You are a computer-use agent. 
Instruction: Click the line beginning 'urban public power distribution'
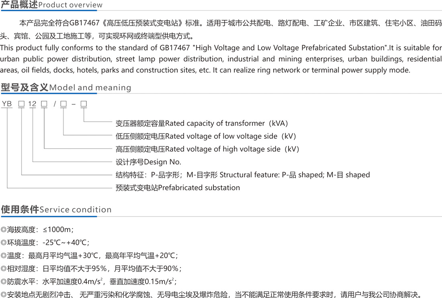tap(221, 59)
